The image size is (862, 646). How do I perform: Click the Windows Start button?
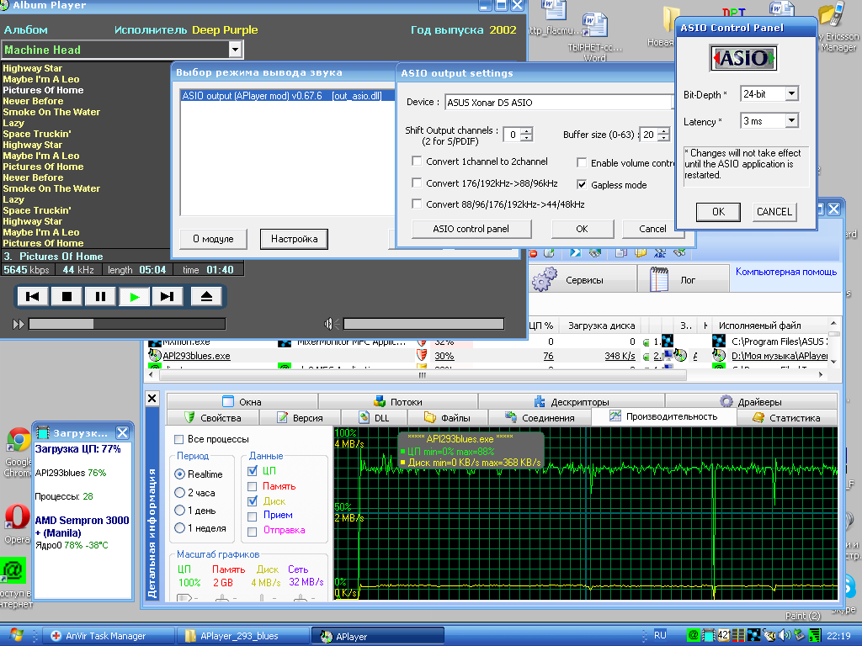(x=15, y=636)
